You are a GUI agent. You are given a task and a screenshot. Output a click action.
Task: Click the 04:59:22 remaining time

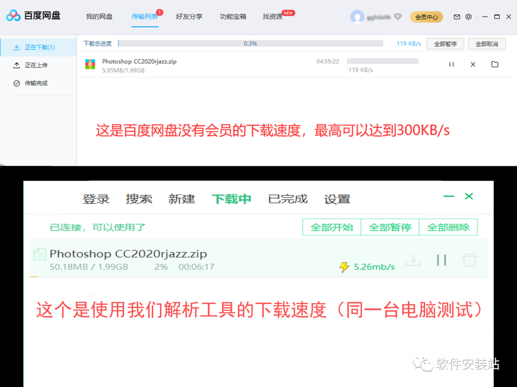[327, 62]
